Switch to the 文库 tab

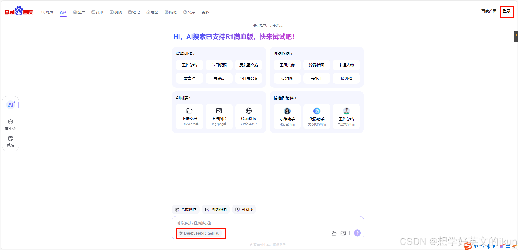[189, 12]
